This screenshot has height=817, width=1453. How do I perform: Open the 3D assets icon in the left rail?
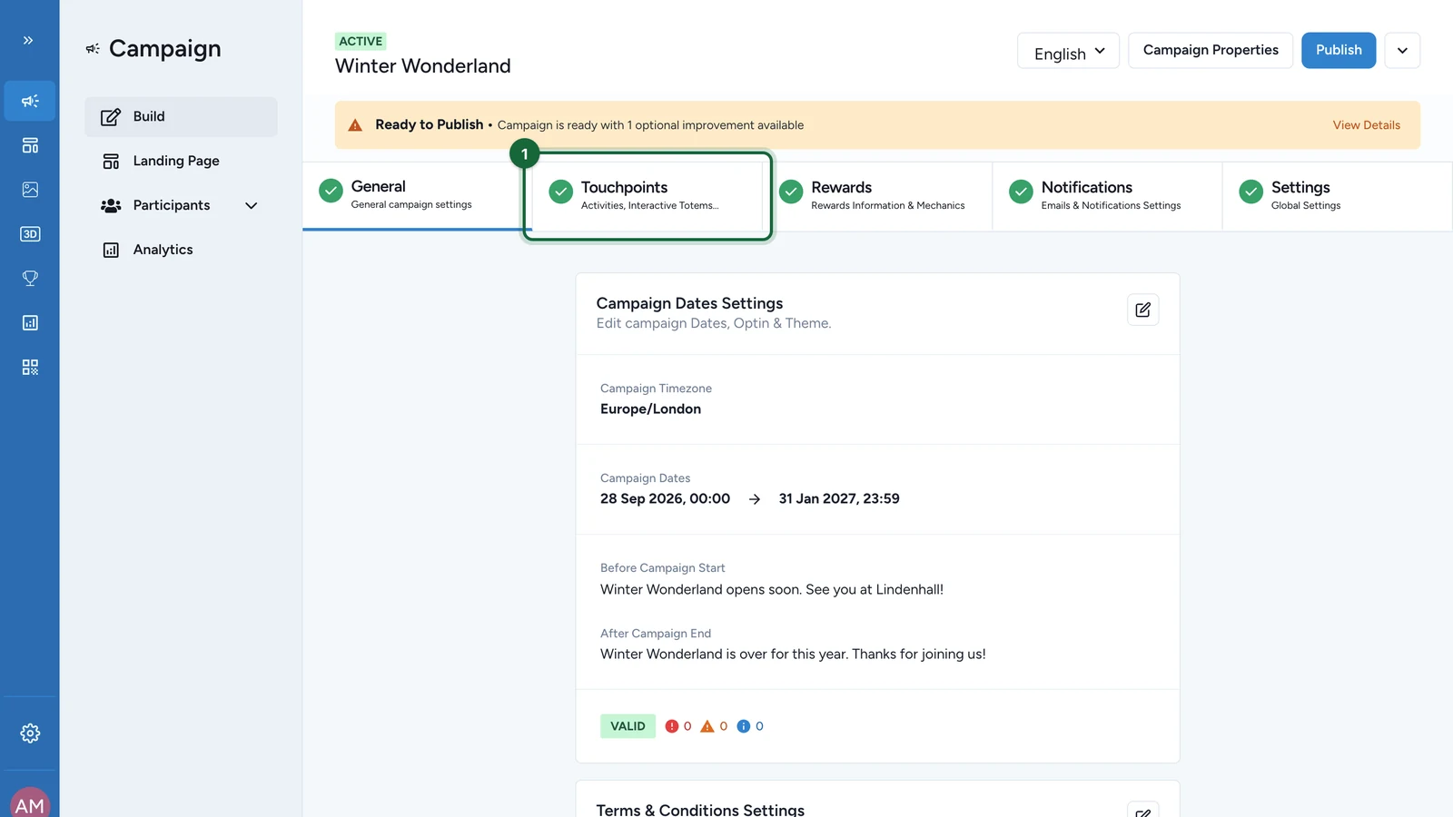(x=30, y=234)
